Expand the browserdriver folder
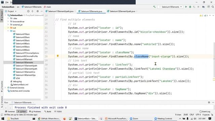This screenshot has height=121, width=215. [x=8, y=22]
